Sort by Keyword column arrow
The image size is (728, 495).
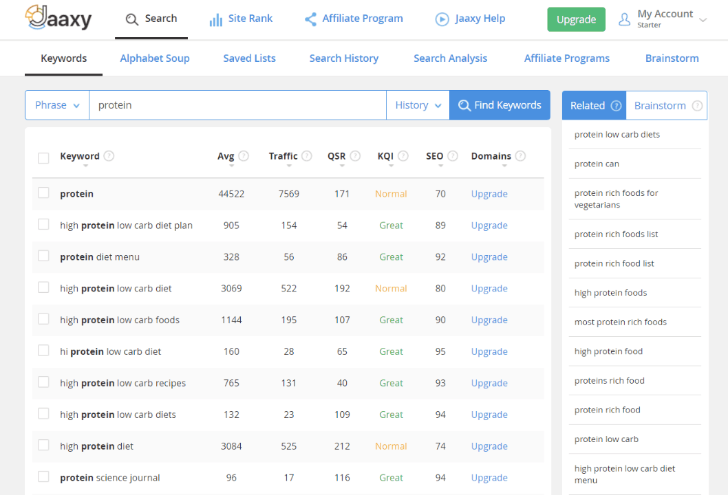pyautogui.click(x=85, y=166)
